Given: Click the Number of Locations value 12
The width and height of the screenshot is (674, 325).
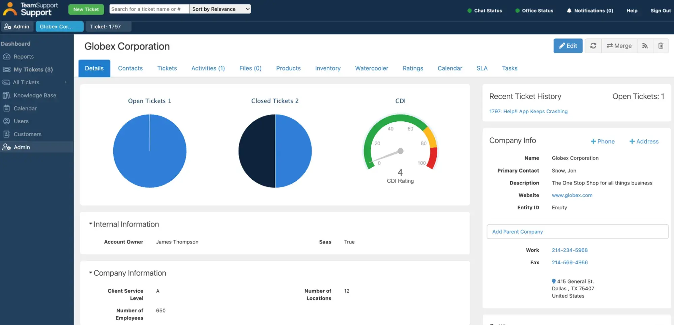Looking at the screenshot, I should 347,291.
